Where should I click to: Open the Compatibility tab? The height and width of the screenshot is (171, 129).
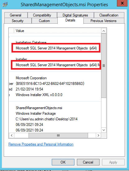click(x=42, y=15)
